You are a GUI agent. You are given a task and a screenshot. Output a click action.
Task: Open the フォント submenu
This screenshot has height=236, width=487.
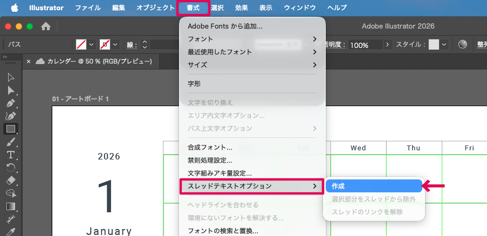pyautogui.click(x=252, y=39)
